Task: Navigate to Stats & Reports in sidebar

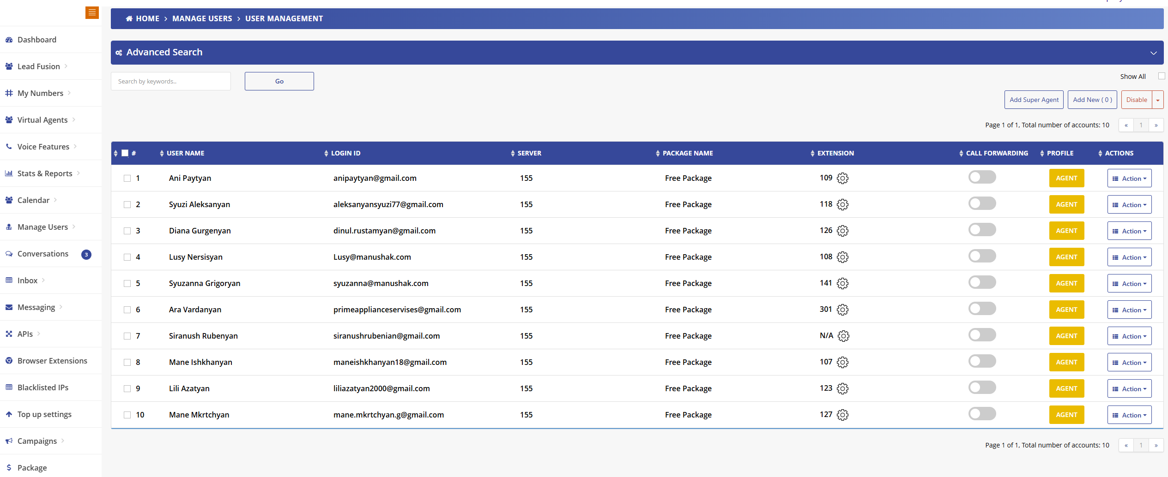Action: coord(45,173)
